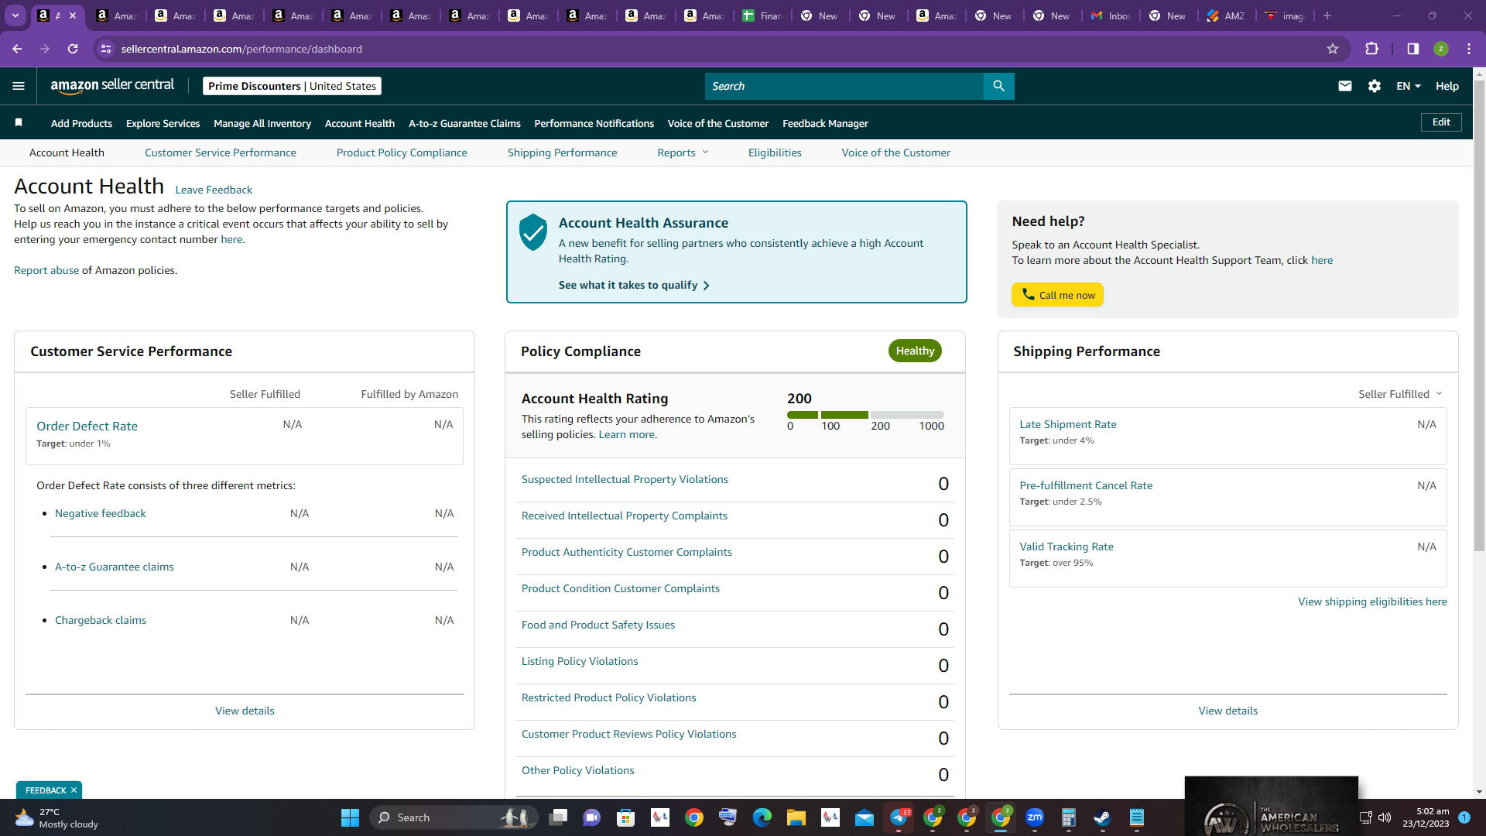Bookmark this page with the star icon
The width and height of the screenshot is (1486, 836).
[x=1333, y=49]
